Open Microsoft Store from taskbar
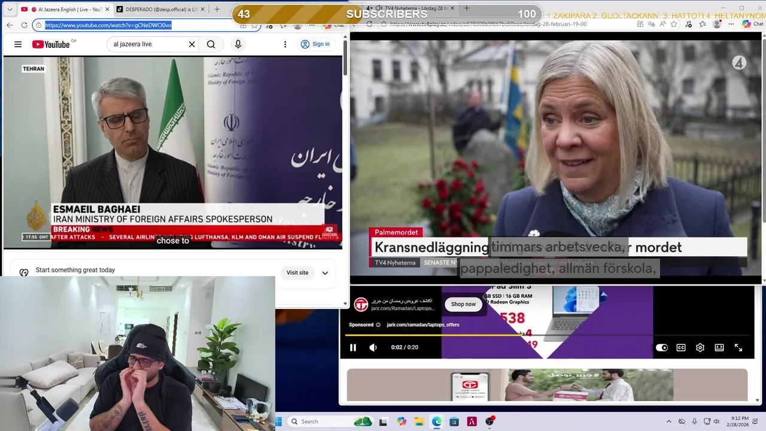 tap(454, 421)
